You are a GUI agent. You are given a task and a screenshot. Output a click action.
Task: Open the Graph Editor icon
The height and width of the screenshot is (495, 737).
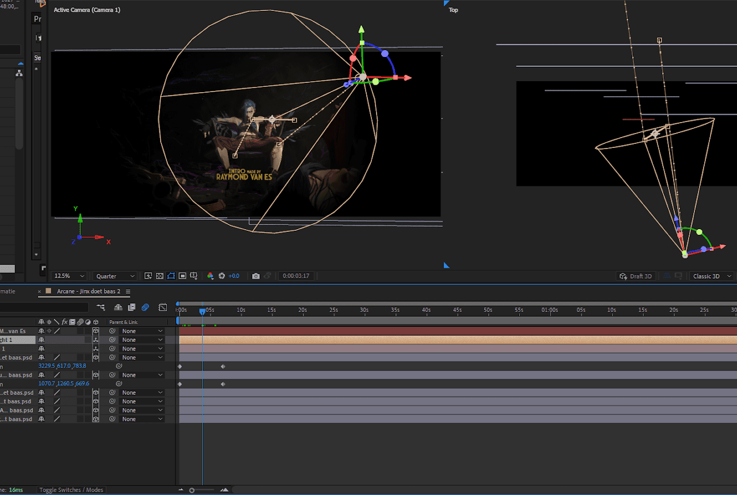pos(163,307)
